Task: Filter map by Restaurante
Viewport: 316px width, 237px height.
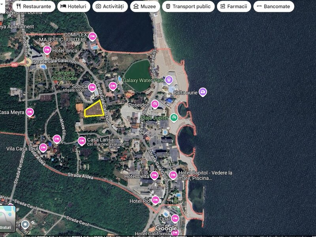Action: pyautogui.click(x=34, y=6)
